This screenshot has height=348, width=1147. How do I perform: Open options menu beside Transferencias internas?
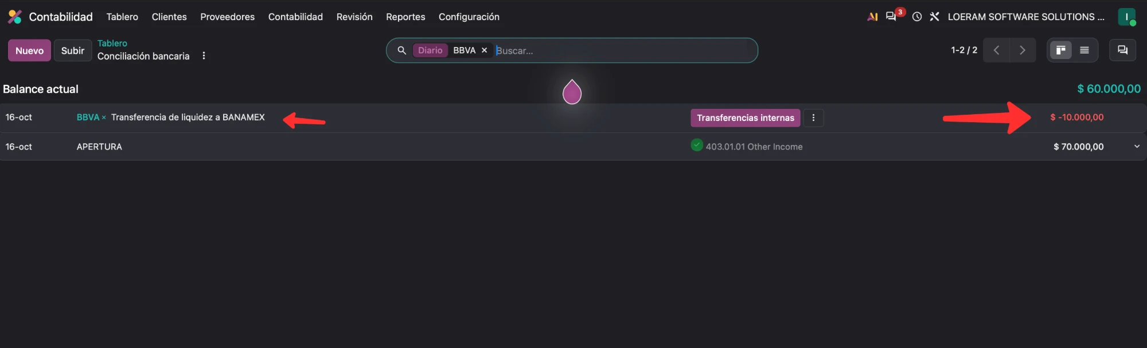(813, 118)
